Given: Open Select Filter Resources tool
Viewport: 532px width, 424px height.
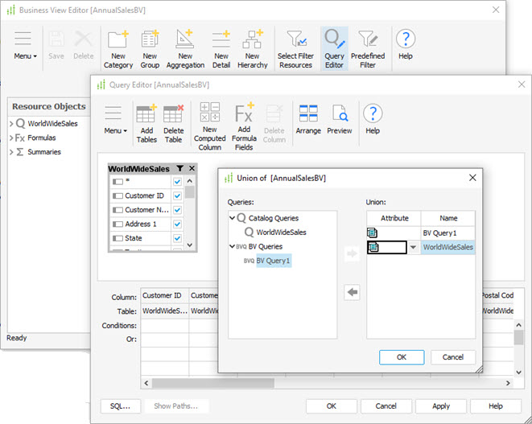Looking at the screenshot, I should point(296,48).
